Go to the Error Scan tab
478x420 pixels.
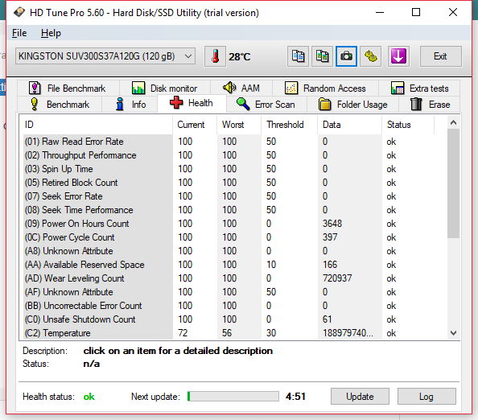tap(266, 105)
